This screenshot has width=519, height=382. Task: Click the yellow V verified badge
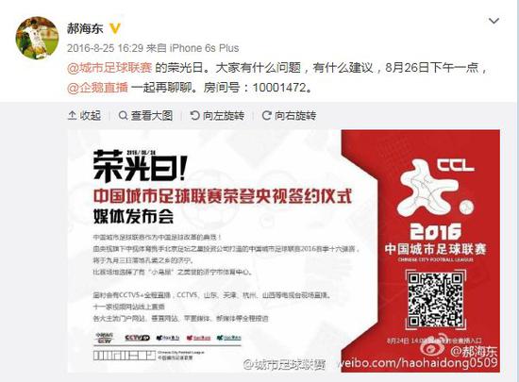[x=115, y=29]
